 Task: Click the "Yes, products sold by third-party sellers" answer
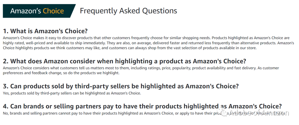(x=72, y=93)
